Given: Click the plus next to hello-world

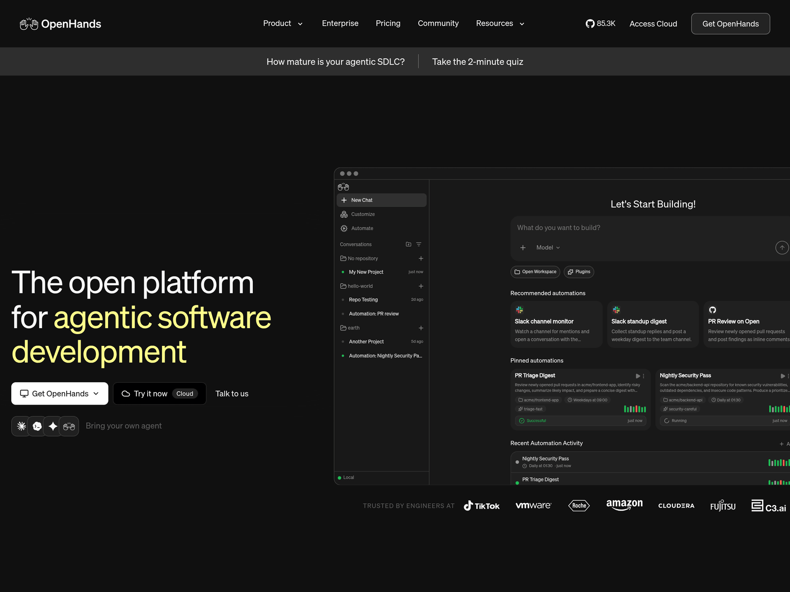Looking at the screenshot, I should click(421, 286).
